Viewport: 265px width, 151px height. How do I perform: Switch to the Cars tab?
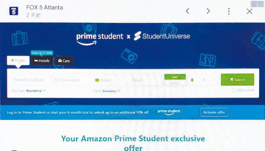[x=64, y=61]
